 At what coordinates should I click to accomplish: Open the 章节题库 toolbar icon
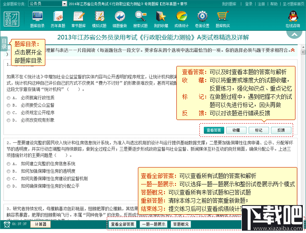[78, 19]
